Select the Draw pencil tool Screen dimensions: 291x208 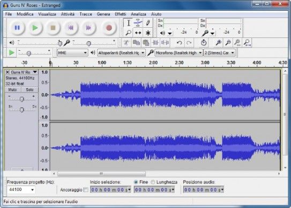148,23
